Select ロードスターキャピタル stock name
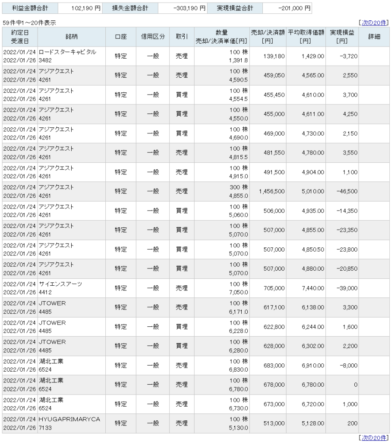Viewport: 391px width, 442px height. pyautogui.click(x=67, y=52)
